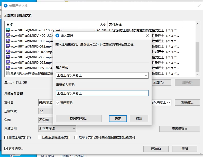The image size is (203, 157).
Task: Select file www.98T.la@MIRD-005.mp4
Action: coord(32,41)
